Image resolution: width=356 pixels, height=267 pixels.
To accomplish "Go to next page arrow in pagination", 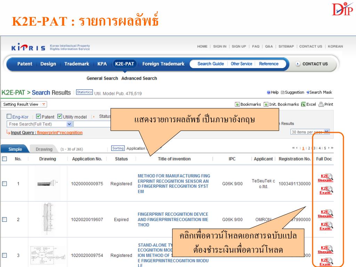I will pyautogui.click(x=329, y=148).
